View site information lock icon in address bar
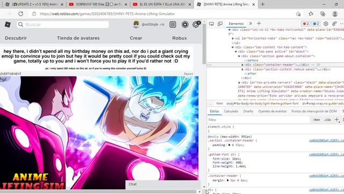Screen dimensions: 344x194 [x=34, y=14]
